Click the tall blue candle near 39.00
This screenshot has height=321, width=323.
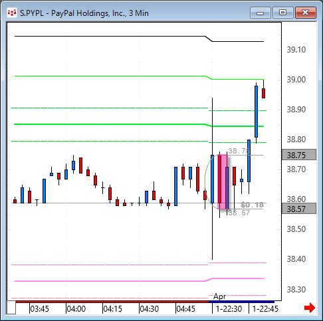tap(256, 112)
